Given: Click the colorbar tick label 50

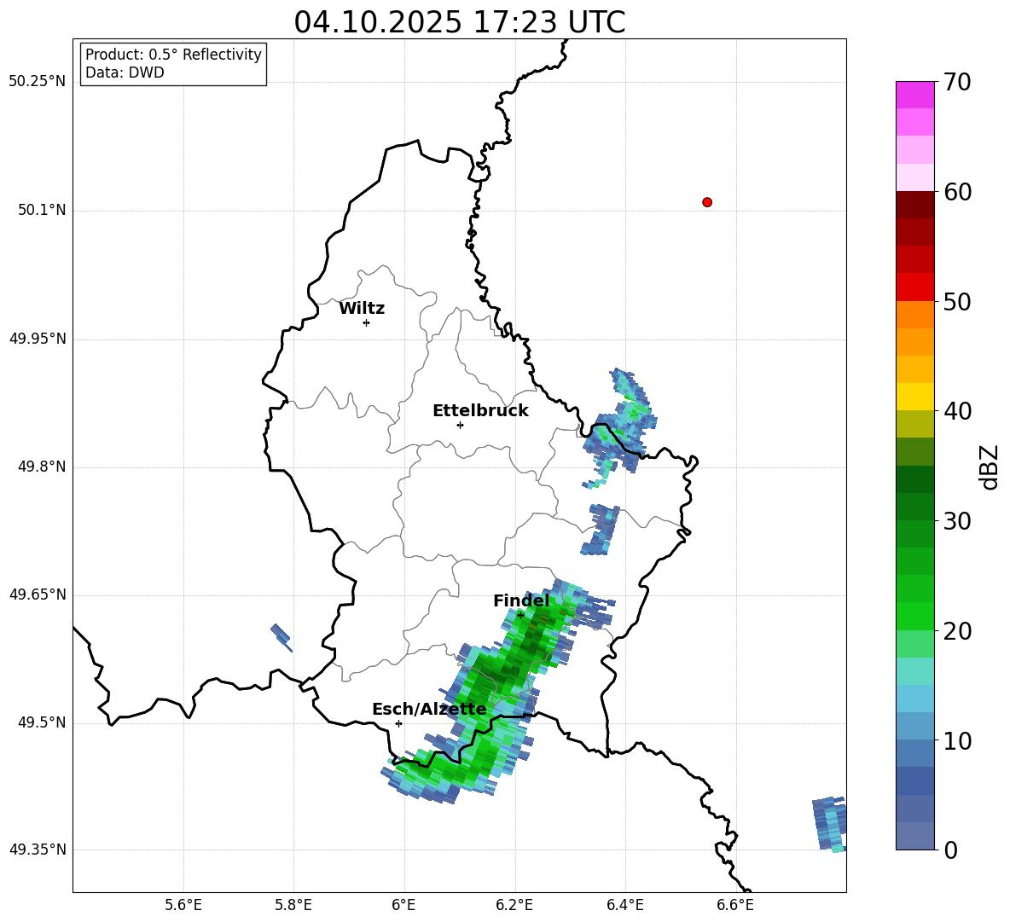Looking at the screenshot, I should click(957, 301).
